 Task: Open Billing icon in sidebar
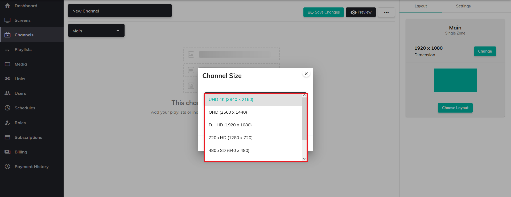(7, 152)
